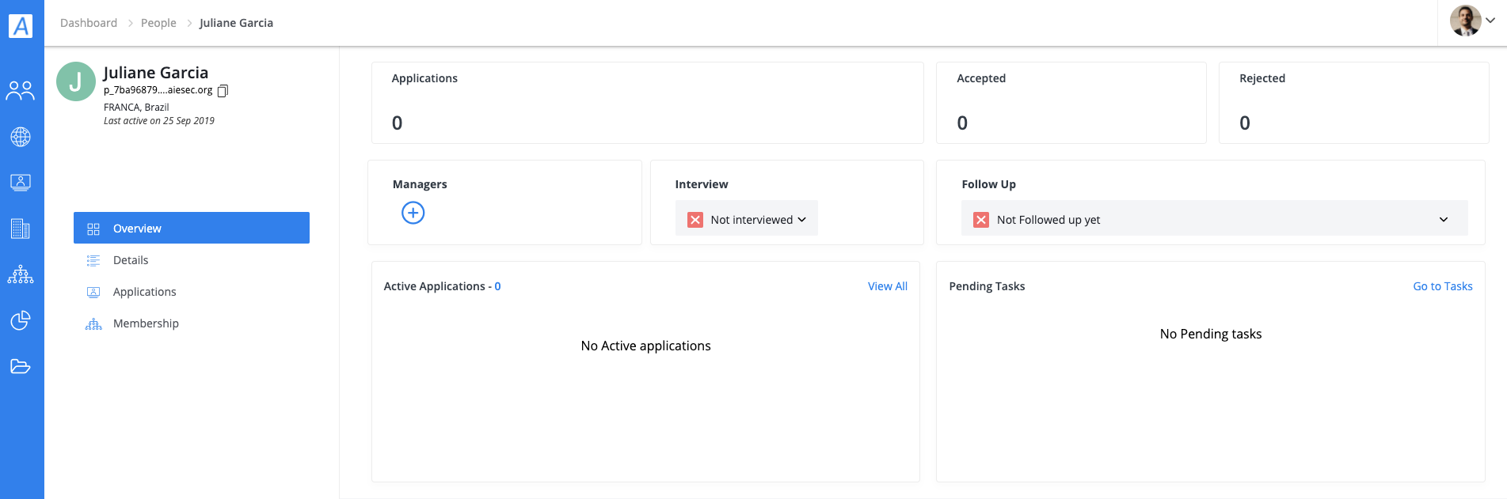Click the 'Pending Tasks' heading
This screenshot has height=499, width=1507.
click(x=987, y=286)
